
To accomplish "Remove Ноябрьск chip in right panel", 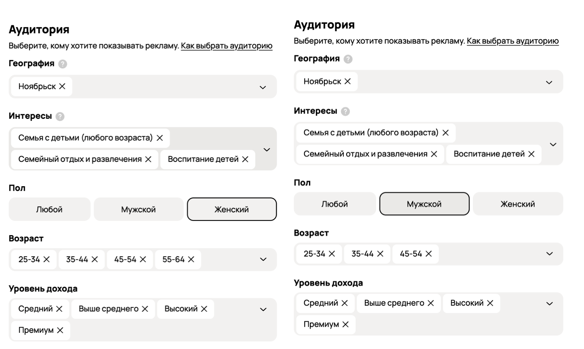I will pyautogui.click(x=347, y=82).
